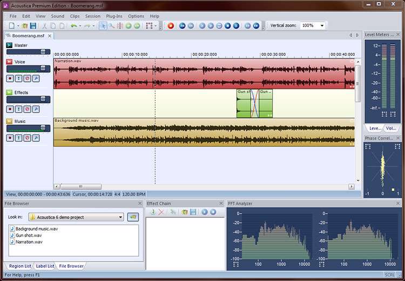Select the zoom magnifier tool
Screen dimensions: 405x281
pyautogui.click(x=111, y=25)
